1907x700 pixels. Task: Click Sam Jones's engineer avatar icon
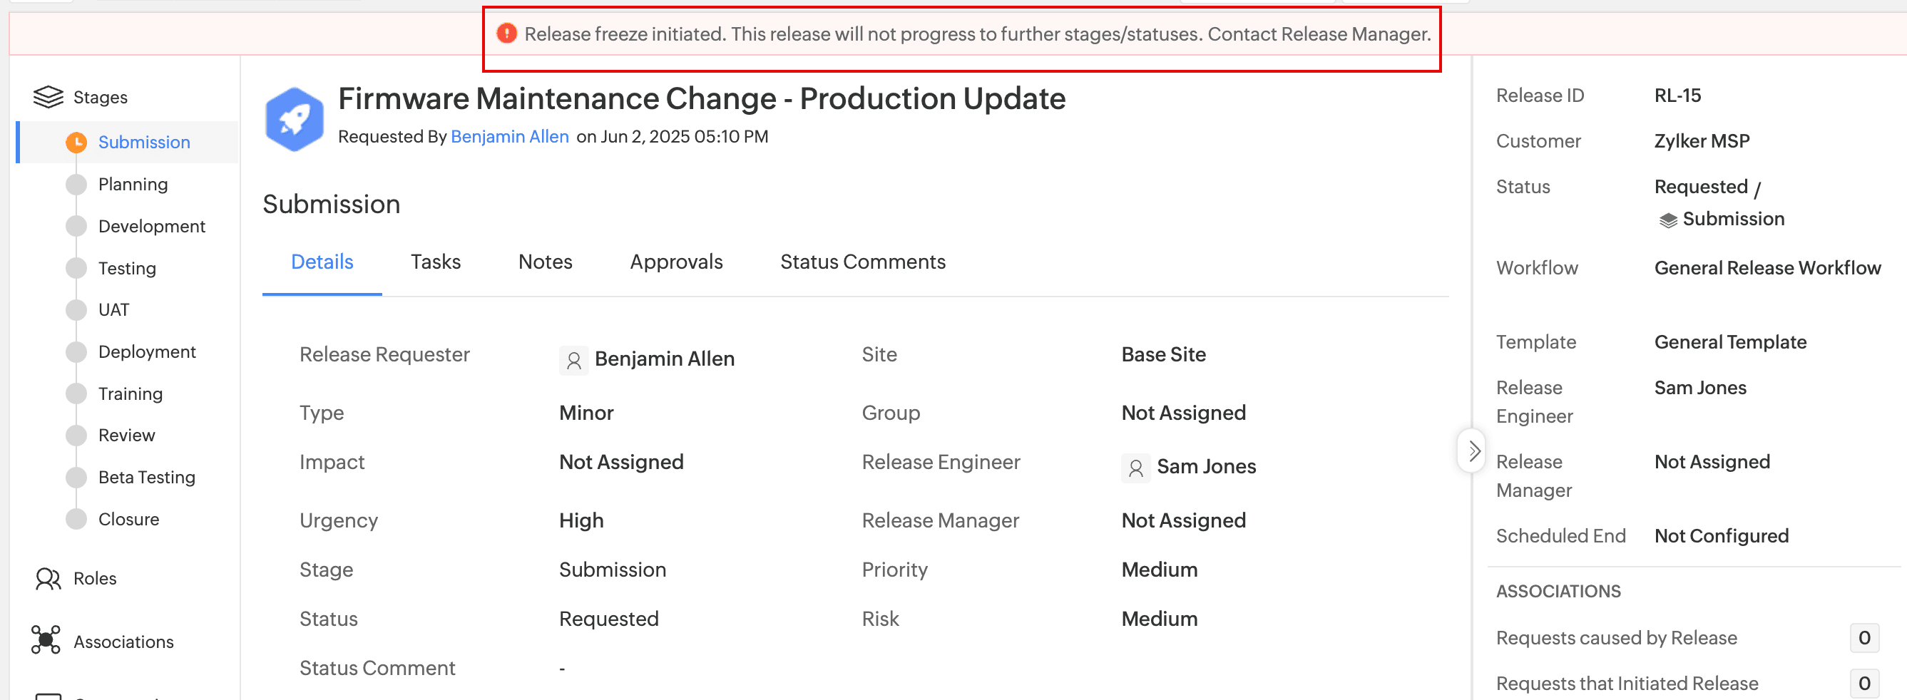click(x=1135, y=468)
